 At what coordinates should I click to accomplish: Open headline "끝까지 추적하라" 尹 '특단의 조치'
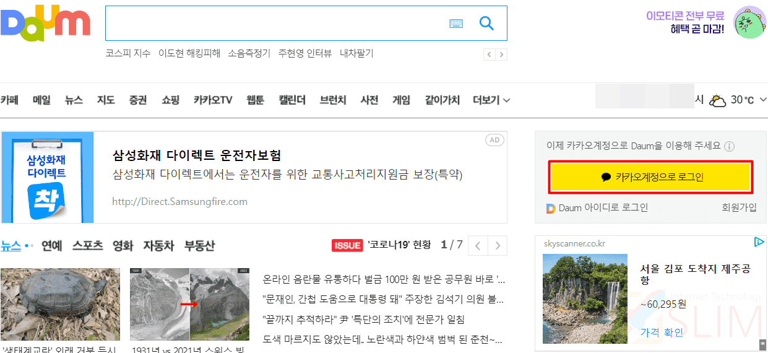[363, 320]
